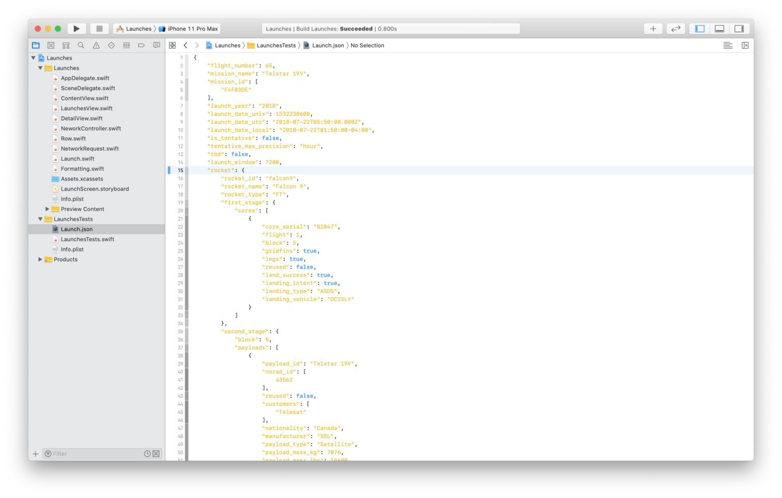Stop the running build
782x498 pixels.
tap(99, 28)
